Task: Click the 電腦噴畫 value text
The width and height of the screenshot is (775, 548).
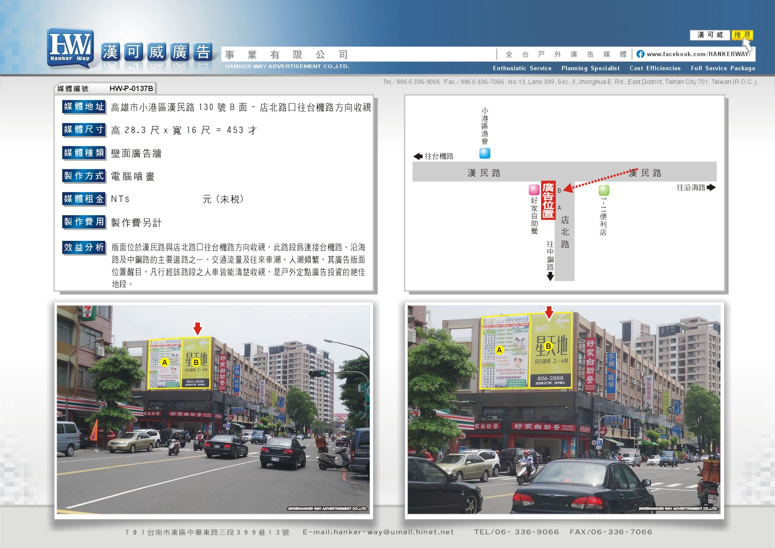Action: 133,176
